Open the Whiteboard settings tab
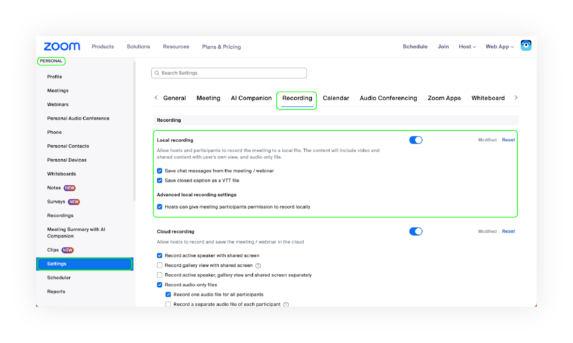The width and height of the screenshot is (573, 343). (488, 98)
